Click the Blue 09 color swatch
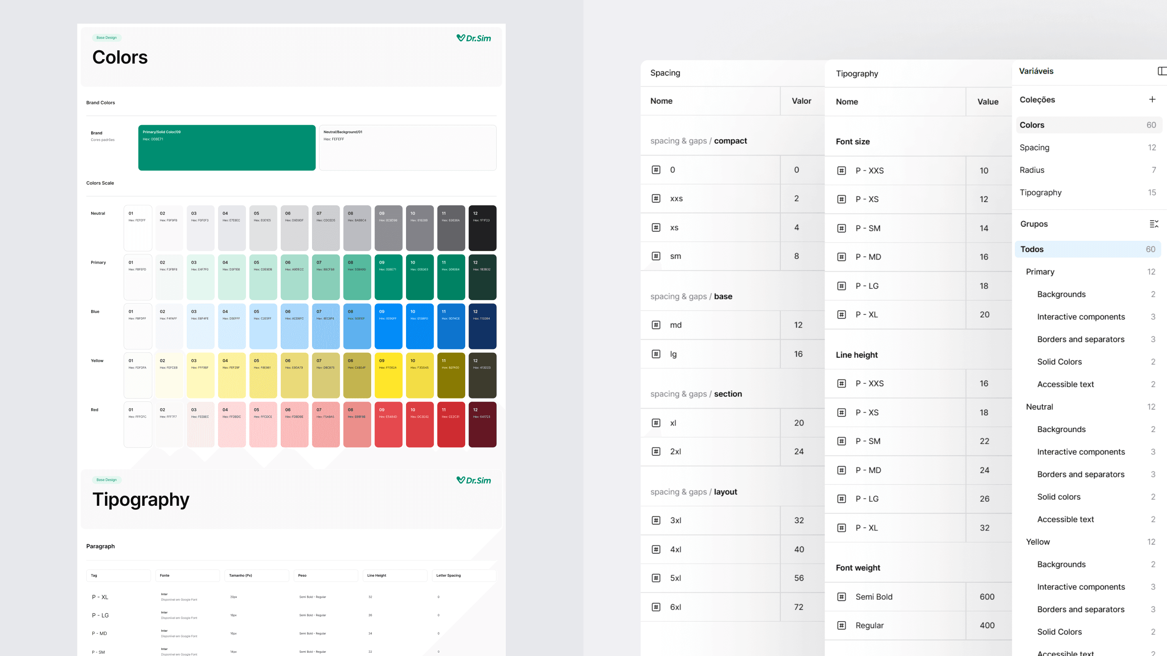Screen dimensions: 1167x656 [x=388, y=326]
